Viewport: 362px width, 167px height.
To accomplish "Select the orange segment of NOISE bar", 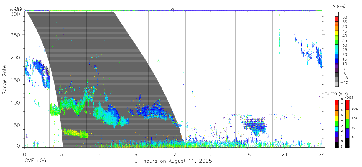I will (348, 114).
